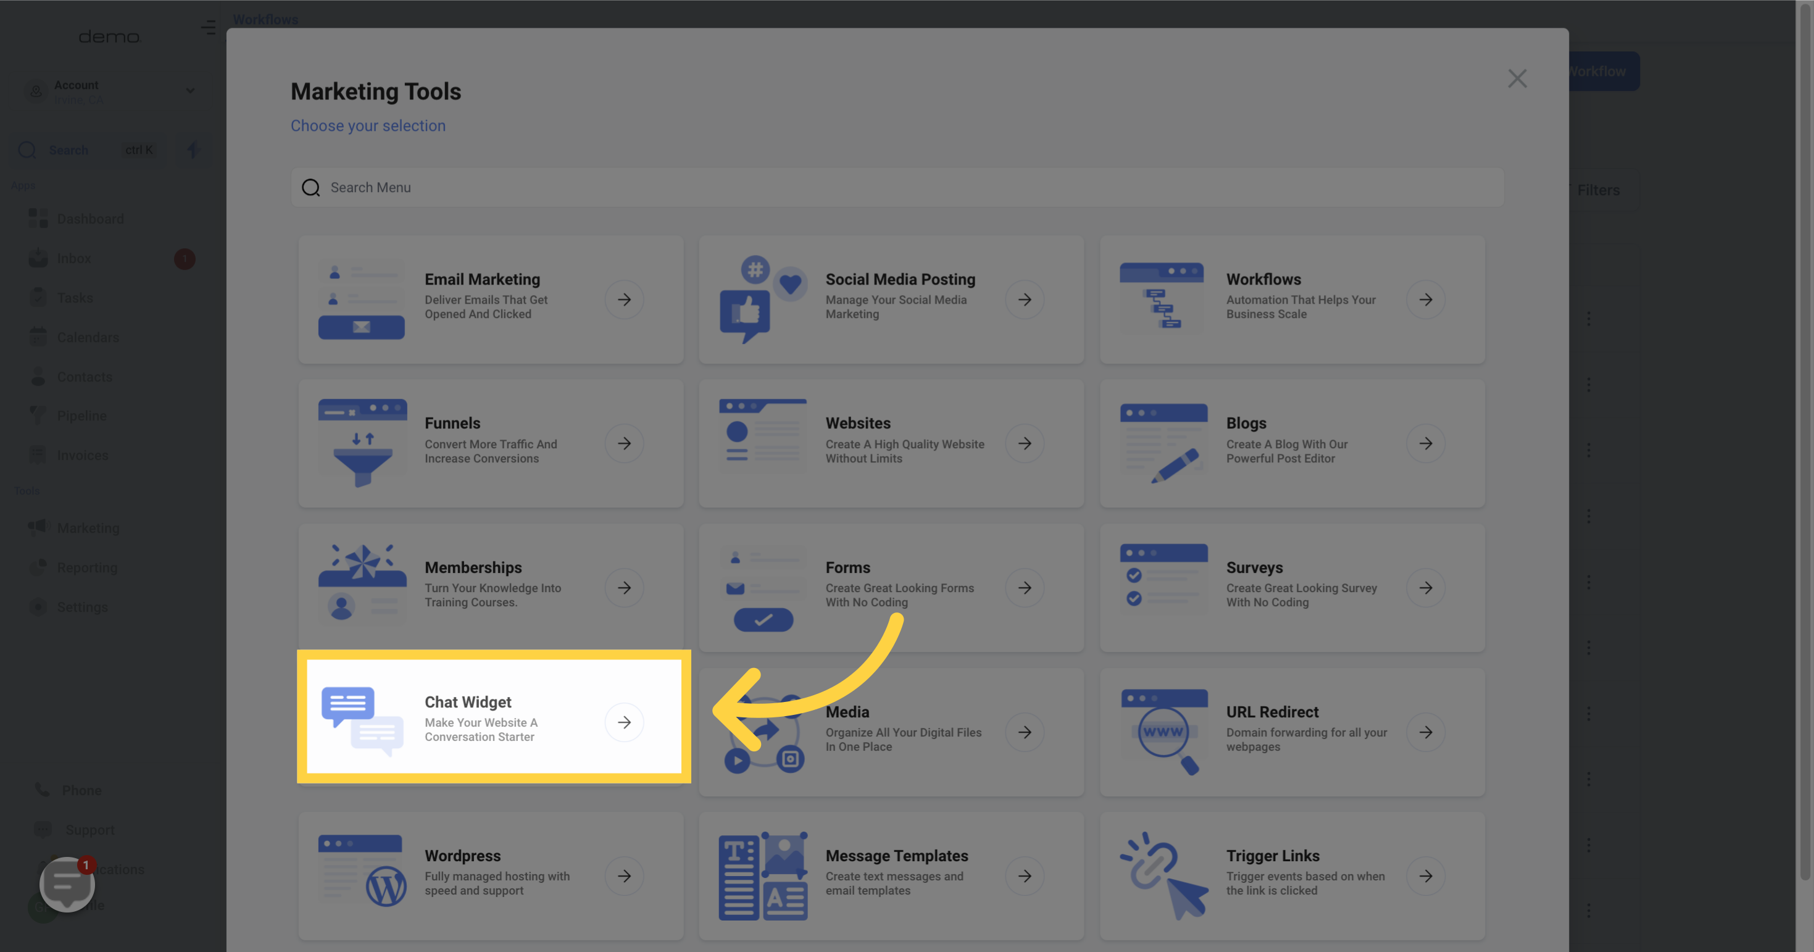This screenshot has width=1814, height=952.
Task: Open Funnels using its arrow icon
Action: [x=624, y=444]
